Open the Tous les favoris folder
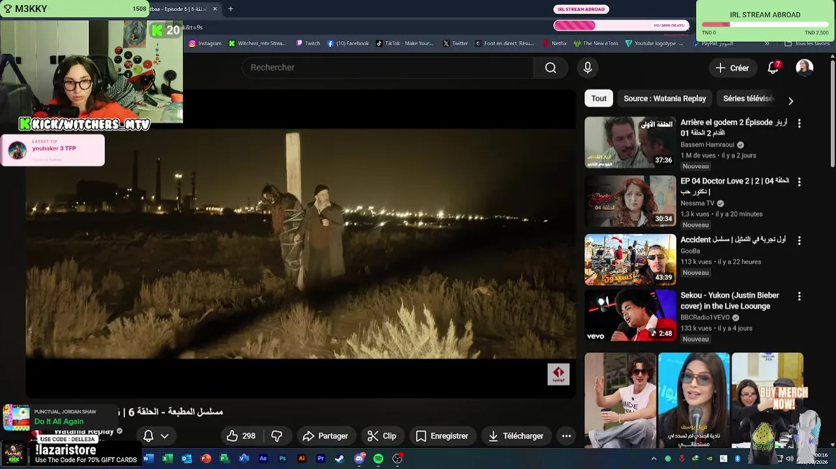836x469 pixels. click(807, 44)
